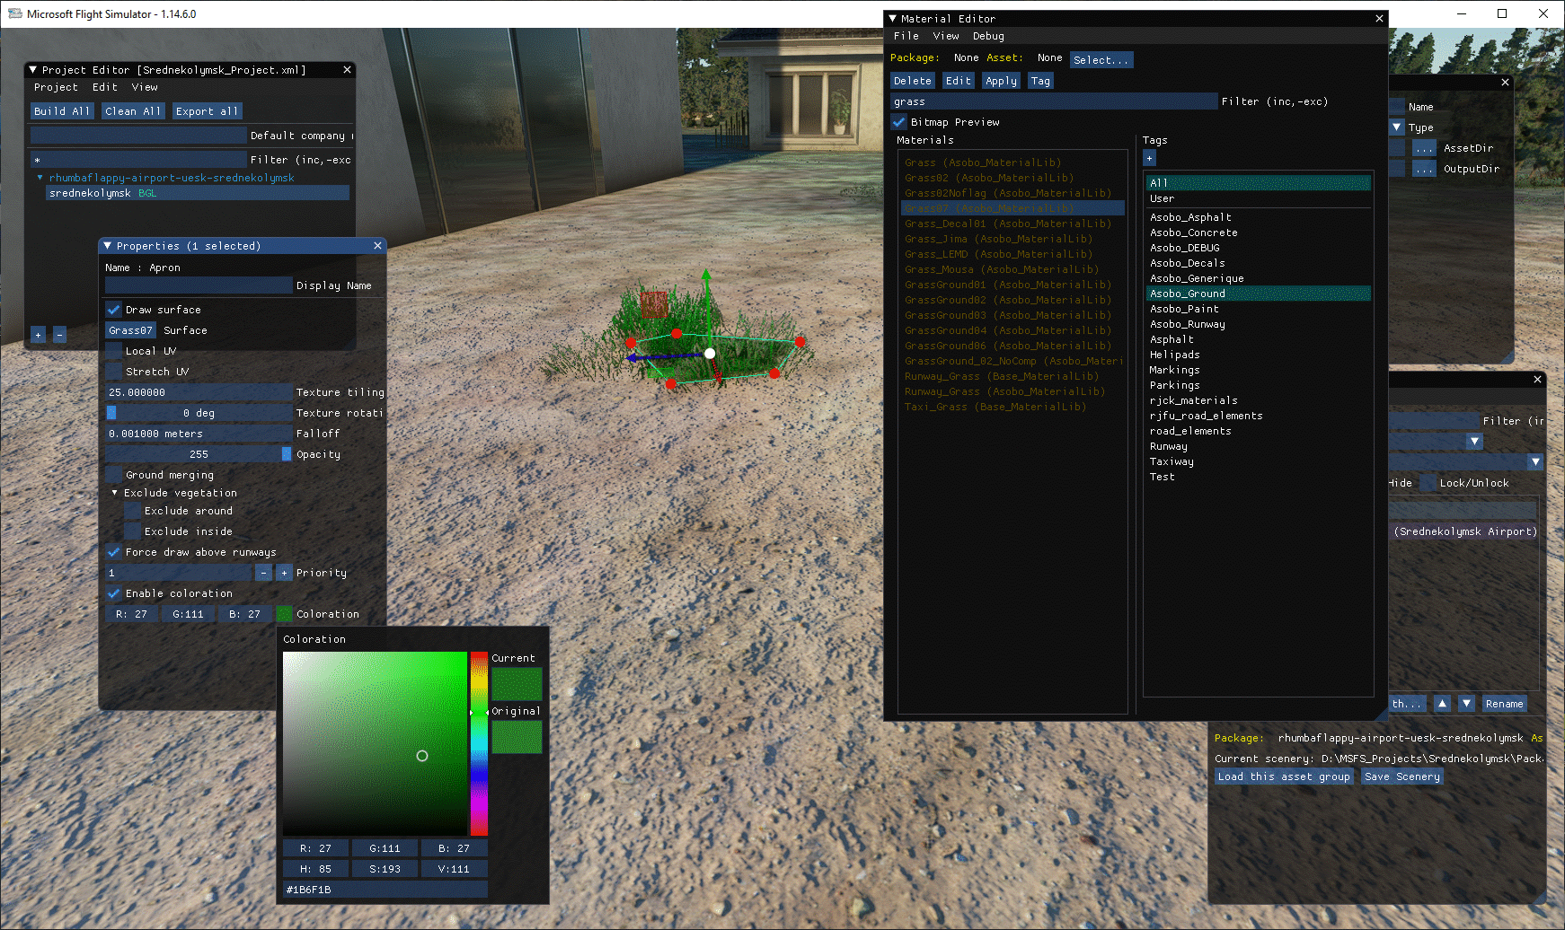Click the green up-axis gizmo arrow

706,276
